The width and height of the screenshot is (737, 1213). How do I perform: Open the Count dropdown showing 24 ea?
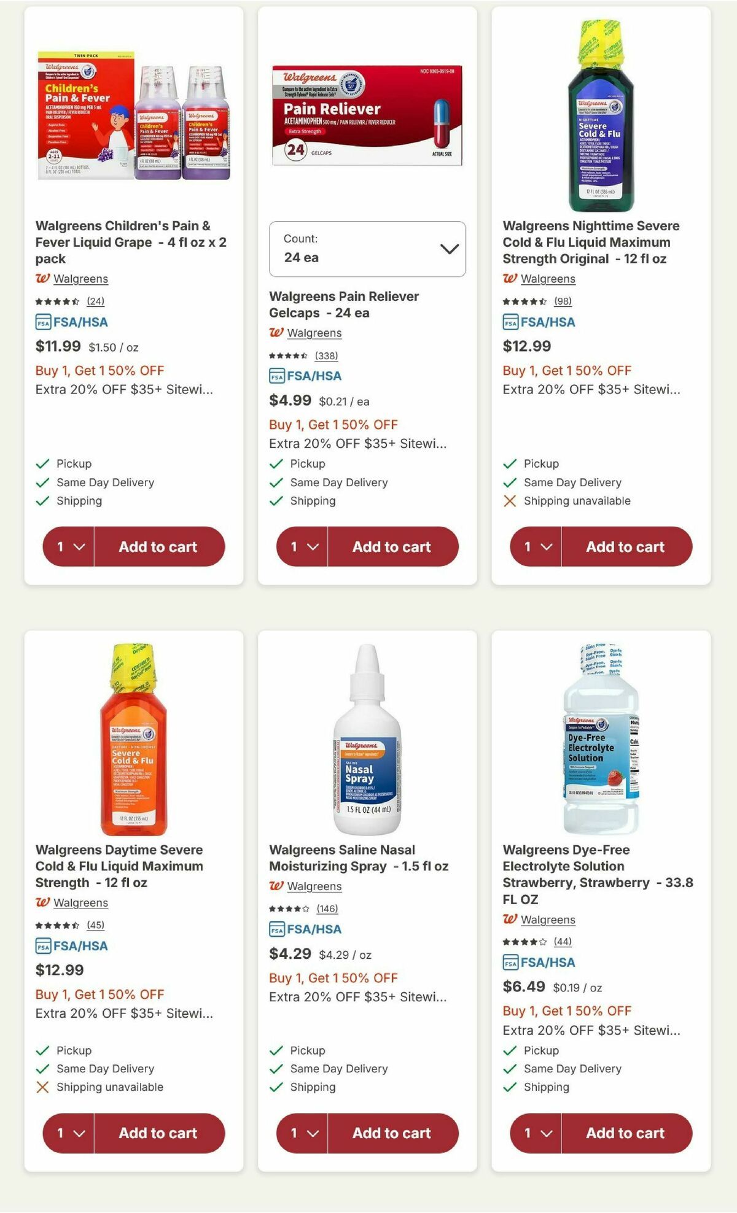pyautogui.click(x=367, y=249)
